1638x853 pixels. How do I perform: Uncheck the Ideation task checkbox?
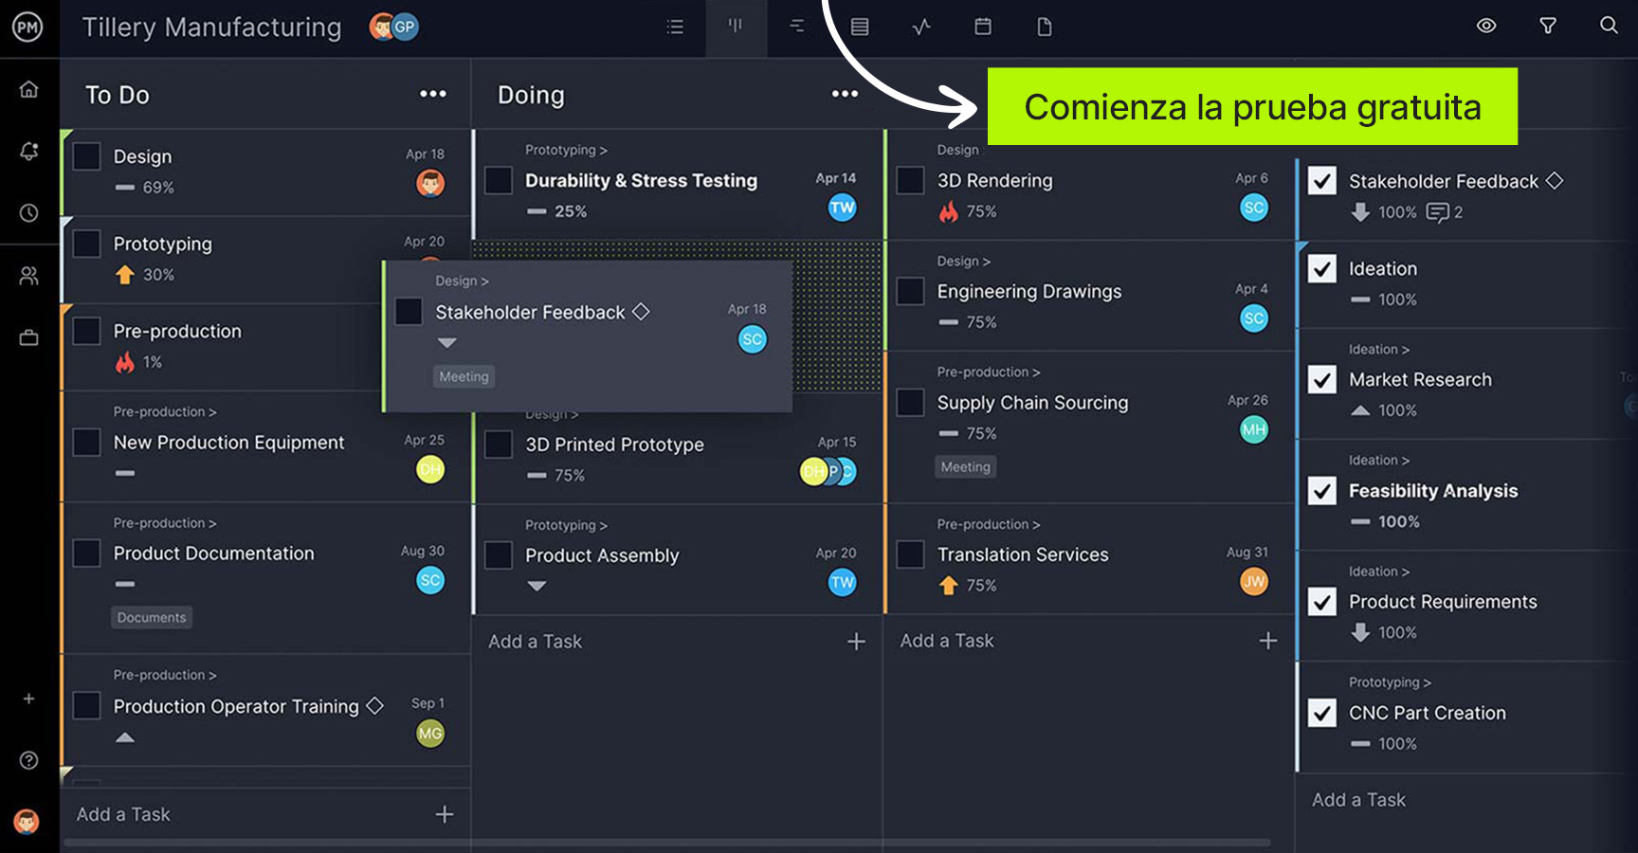click(x=1322, y=268)
